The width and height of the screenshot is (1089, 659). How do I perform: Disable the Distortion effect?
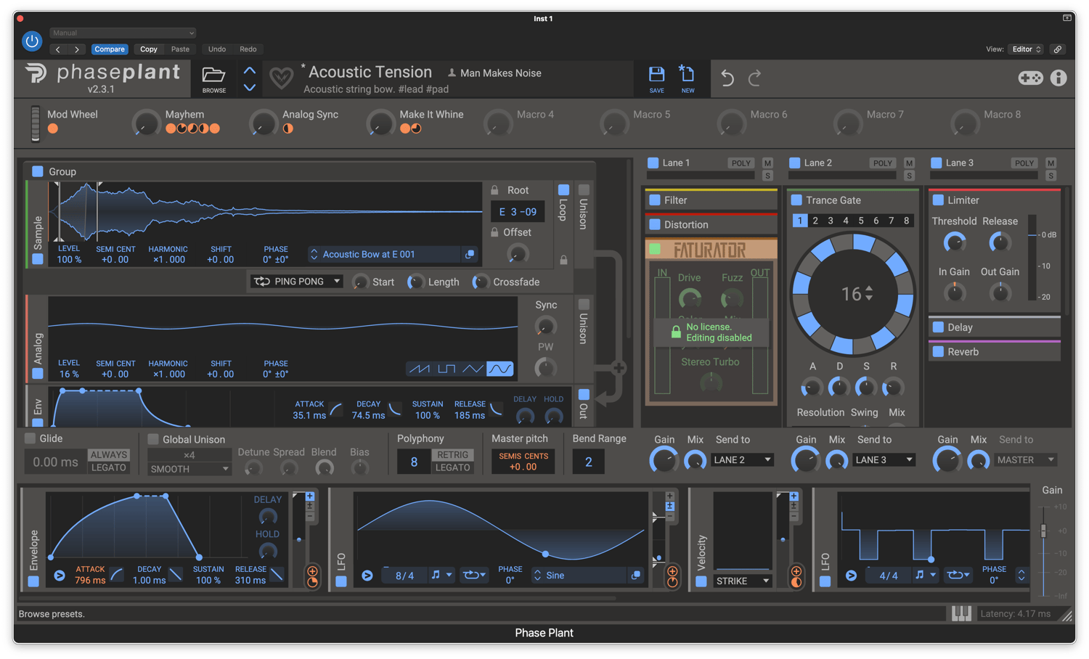click(655, 224)
